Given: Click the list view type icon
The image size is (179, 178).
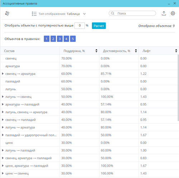Looking at the screenshot, I should coord(34,14).
